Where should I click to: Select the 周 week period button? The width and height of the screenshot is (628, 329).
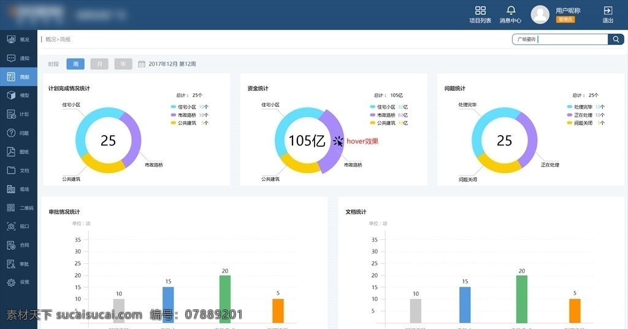(75, 64)
